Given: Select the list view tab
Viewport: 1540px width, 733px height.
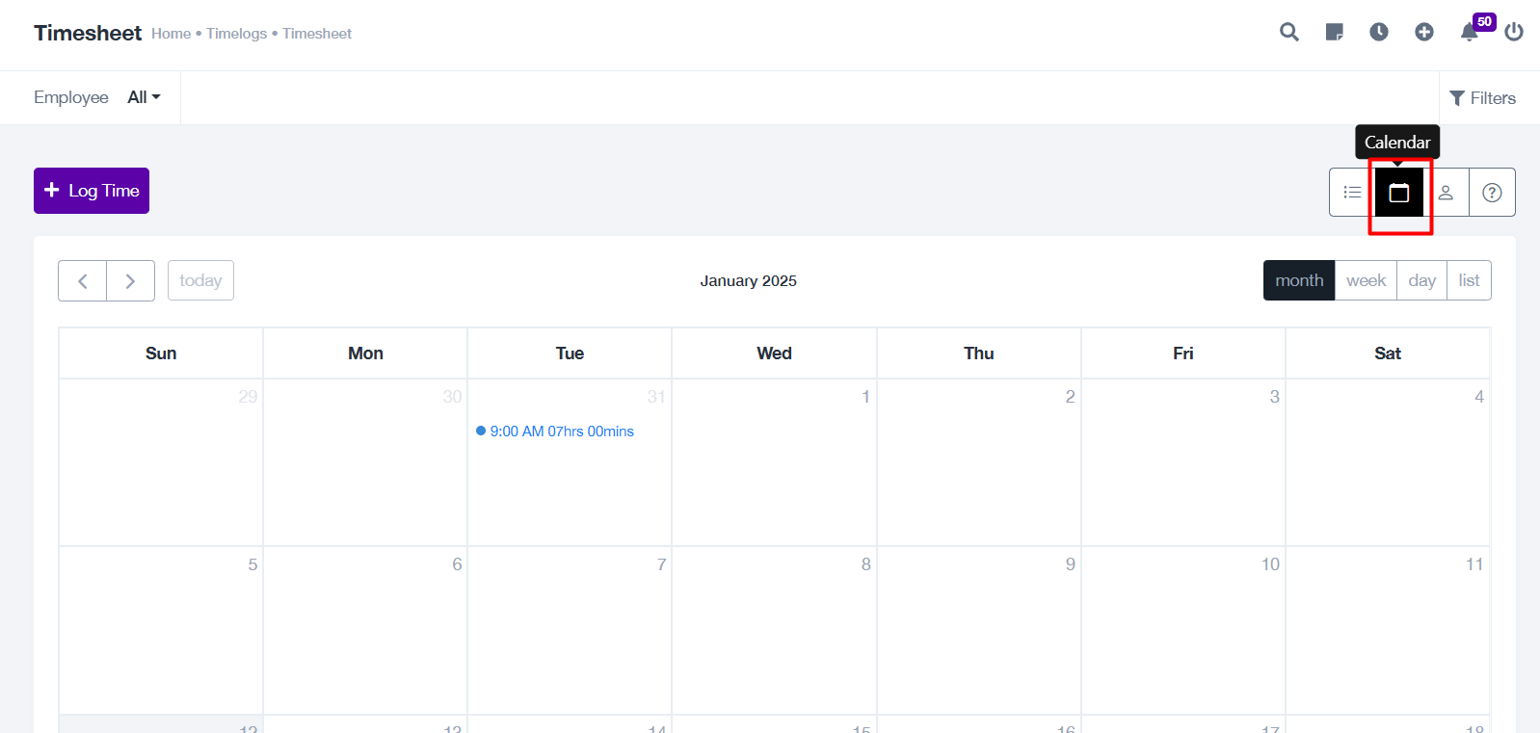Looking at the screenshot, I should [1469, 280].
